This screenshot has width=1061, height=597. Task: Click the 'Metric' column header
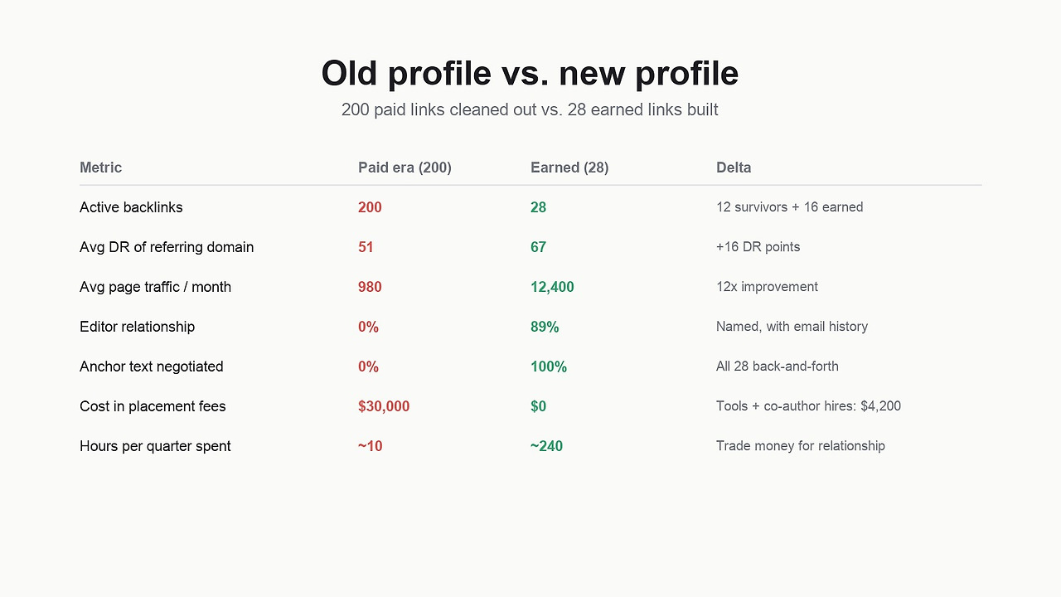[100, 167]
